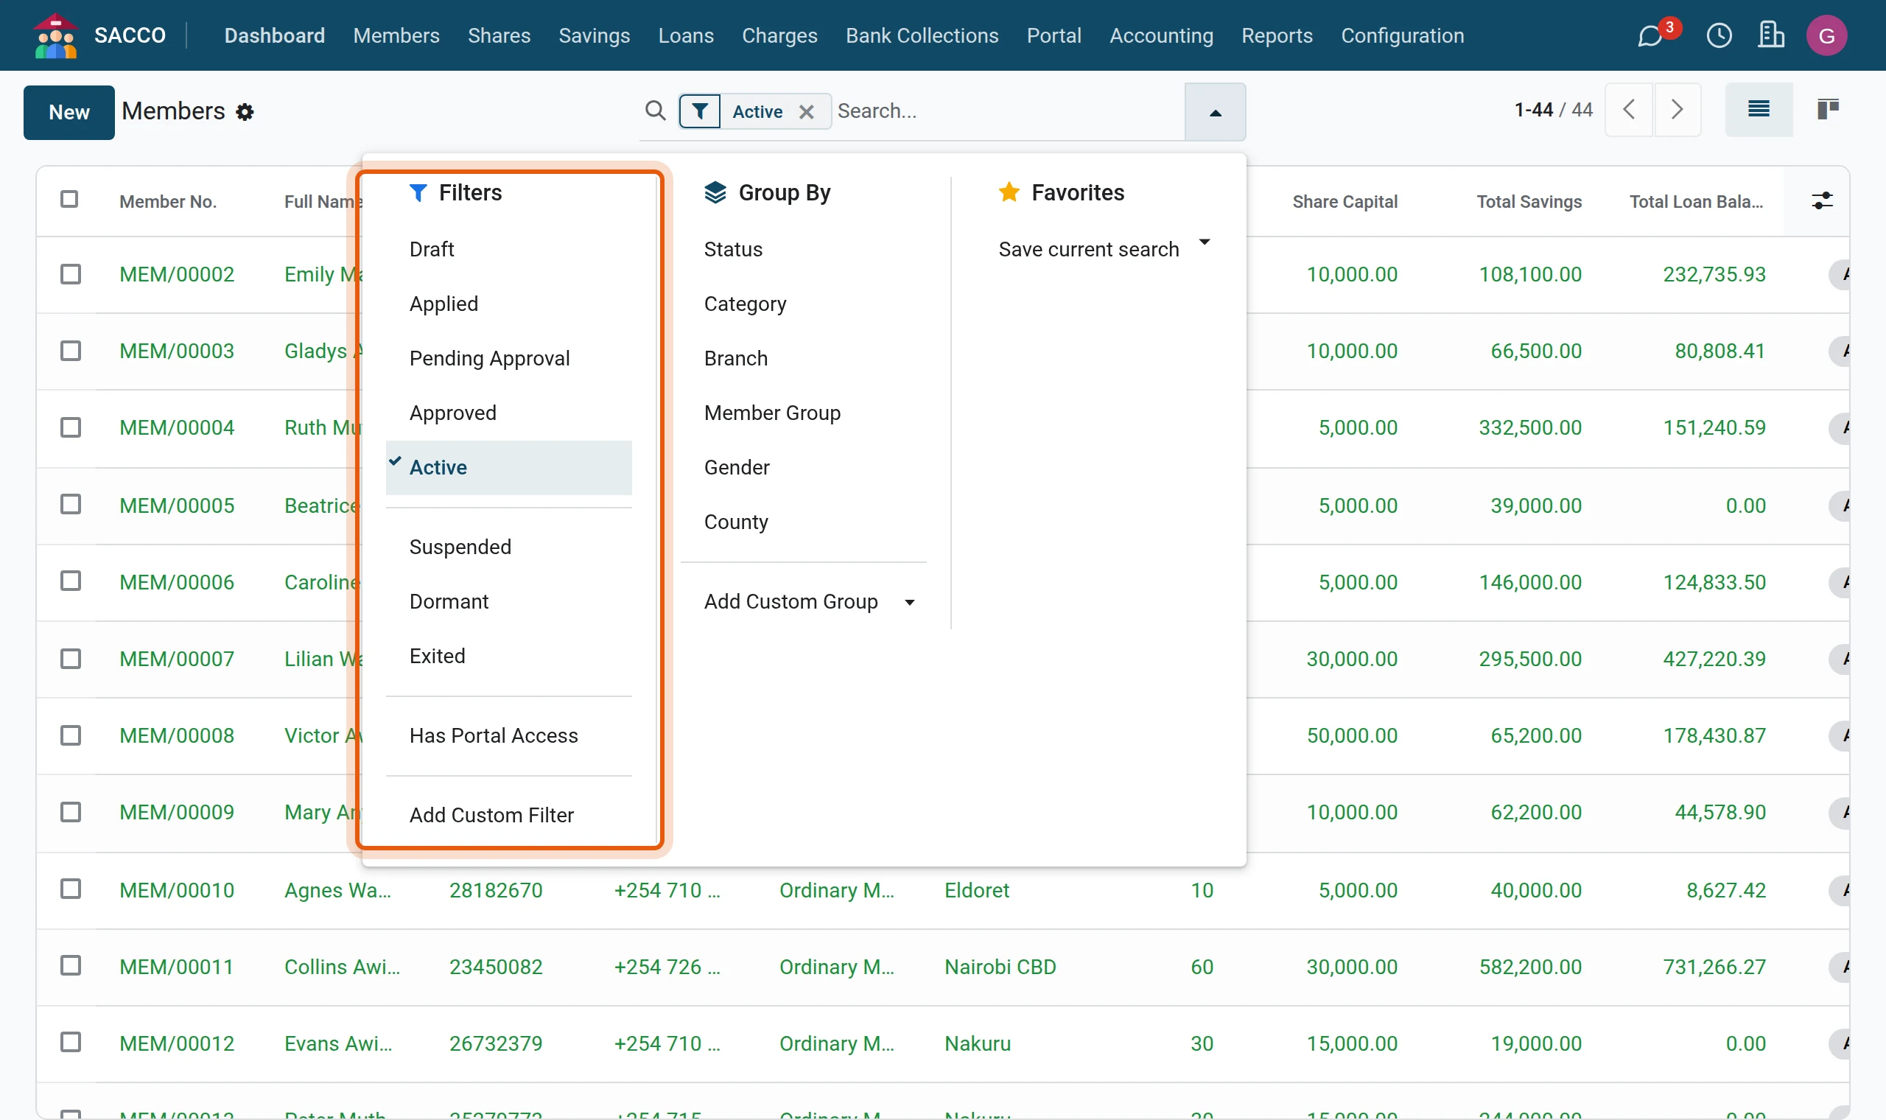Open the Loans menu
The width and height of the screenshot is (1886, 1120).
point(685,35)
